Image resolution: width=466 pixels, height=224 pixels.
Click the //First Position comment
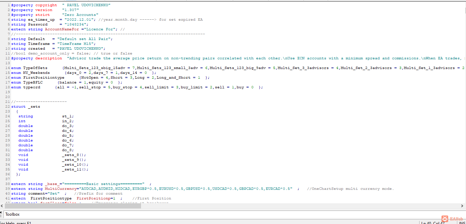(152, 198)
